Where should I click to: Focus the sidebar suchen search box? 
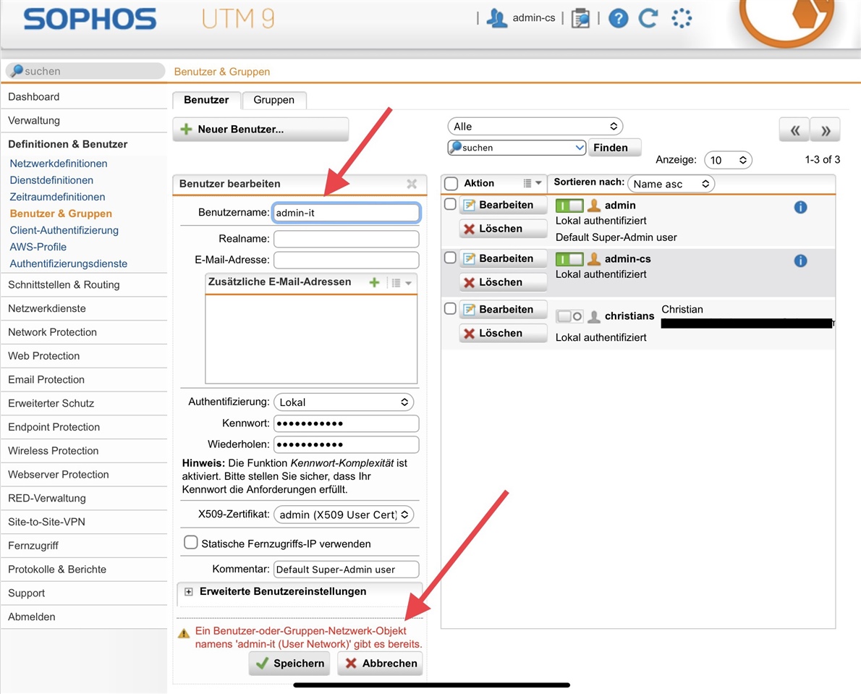pyautogui.click(x=85, y=71)
